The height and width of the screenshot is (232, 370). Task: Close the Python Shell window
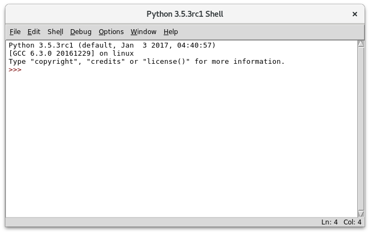click(355, 14)
